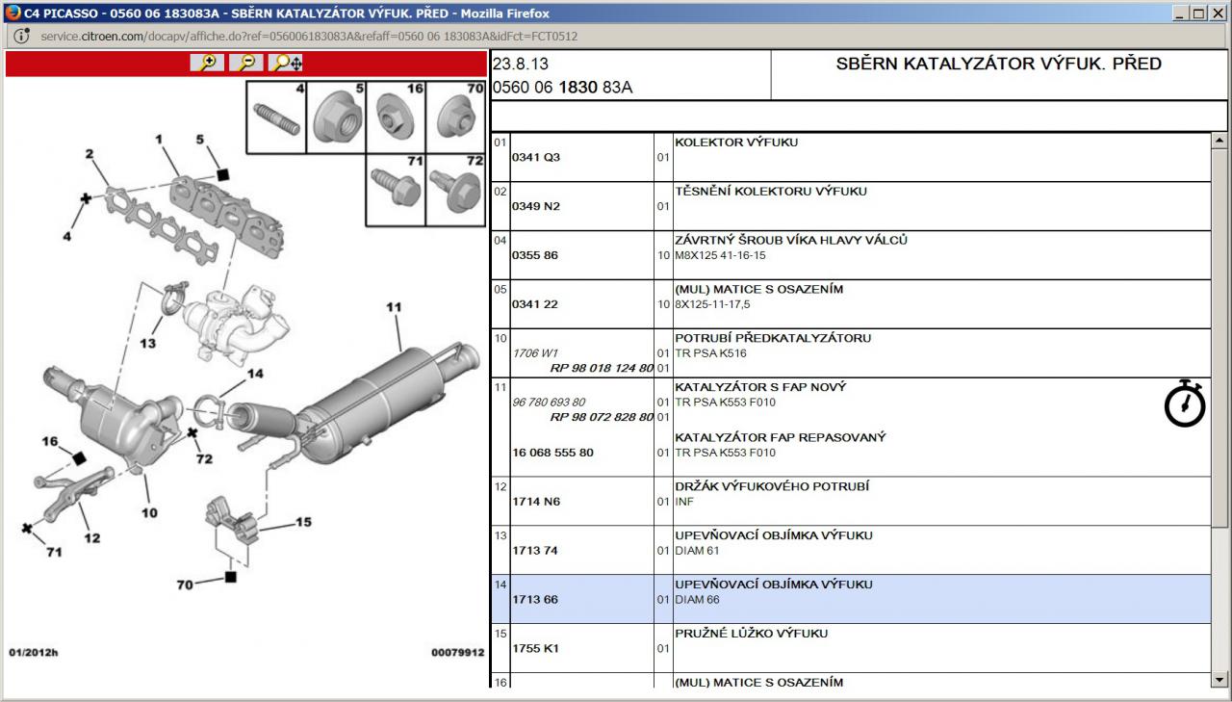Click callout 12 on the diagram
This screenshot has width=1232, height=702.
pos(91,538)
